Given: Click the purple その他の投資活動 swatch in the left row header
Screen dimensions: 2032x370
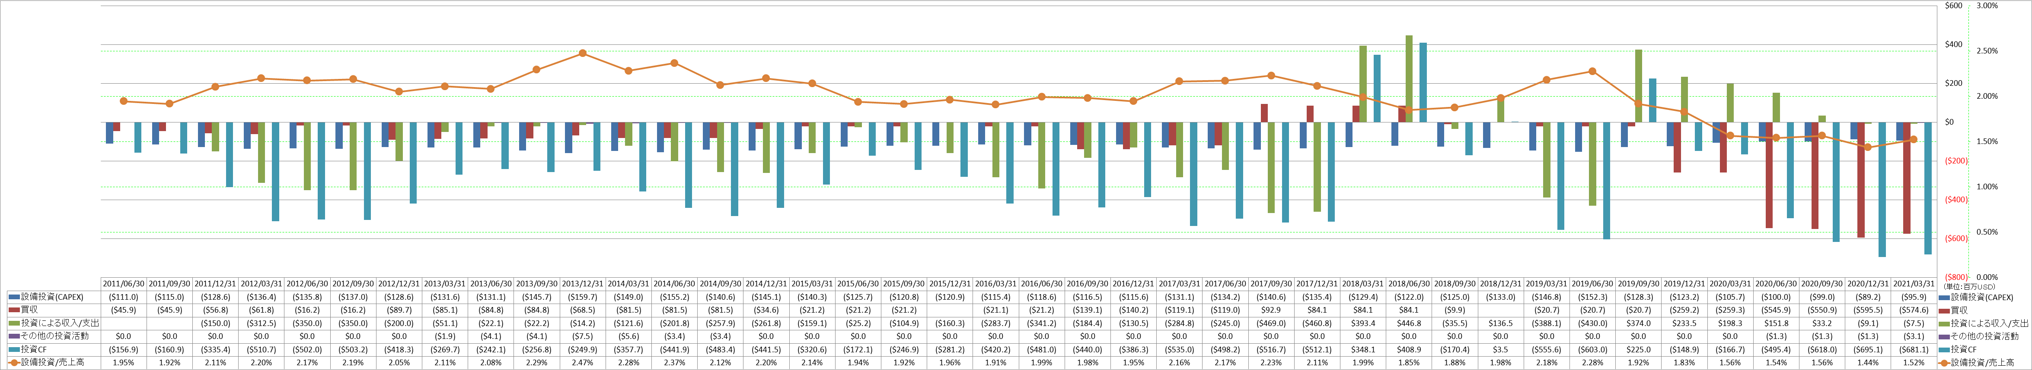Looking at the screenshot, I should [x=14, y=336].
